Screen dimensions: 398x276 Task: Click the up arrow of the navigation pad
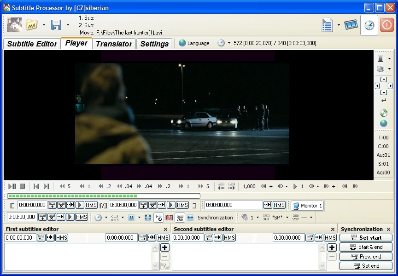384,79
